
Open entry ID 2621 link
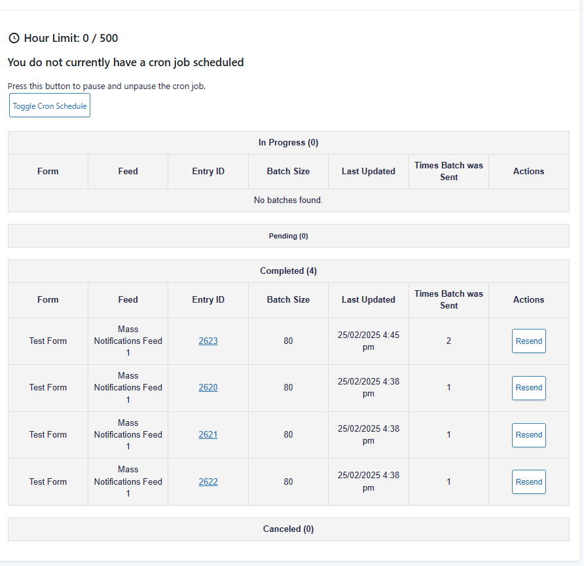(x=208, y=434)
